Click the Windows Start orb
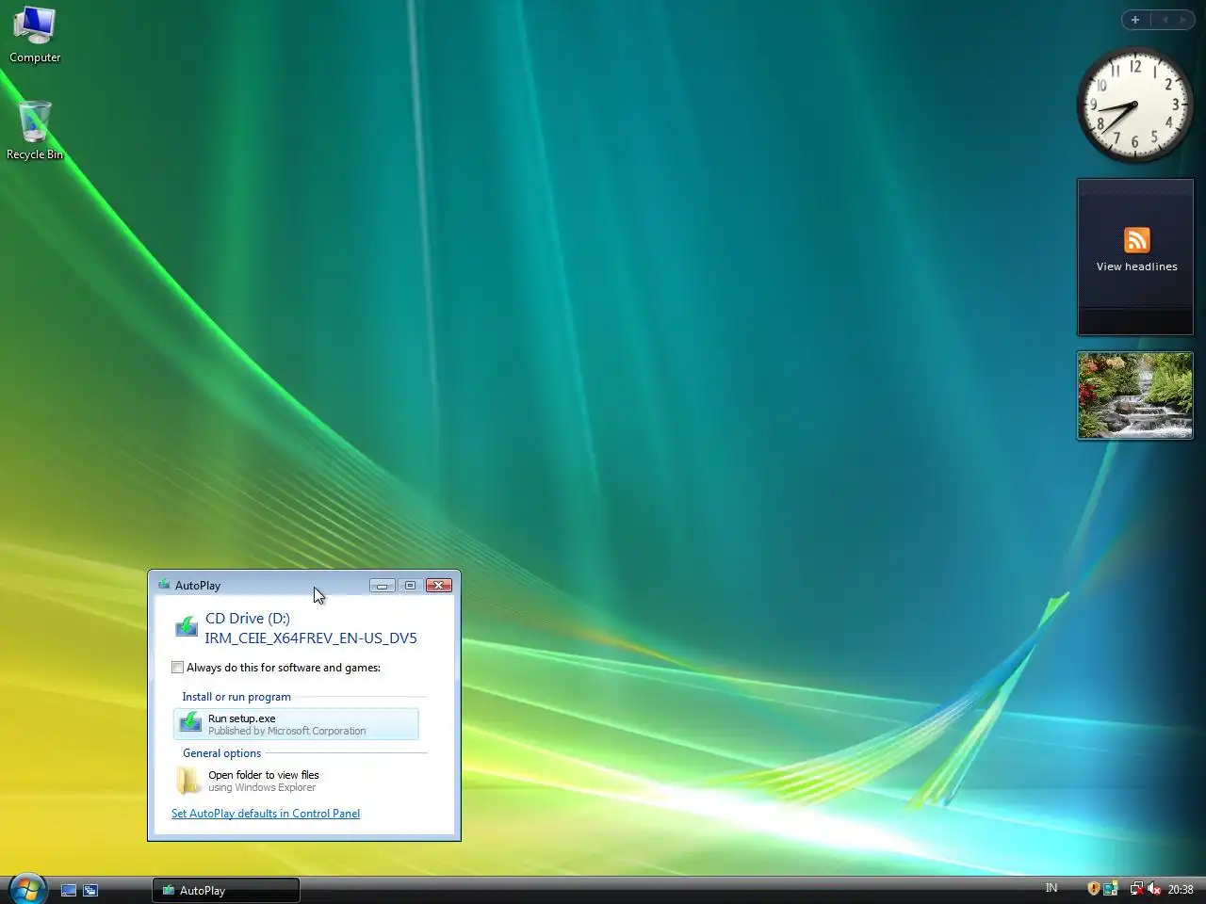1206x904 pixels. (x=27, y=889)
